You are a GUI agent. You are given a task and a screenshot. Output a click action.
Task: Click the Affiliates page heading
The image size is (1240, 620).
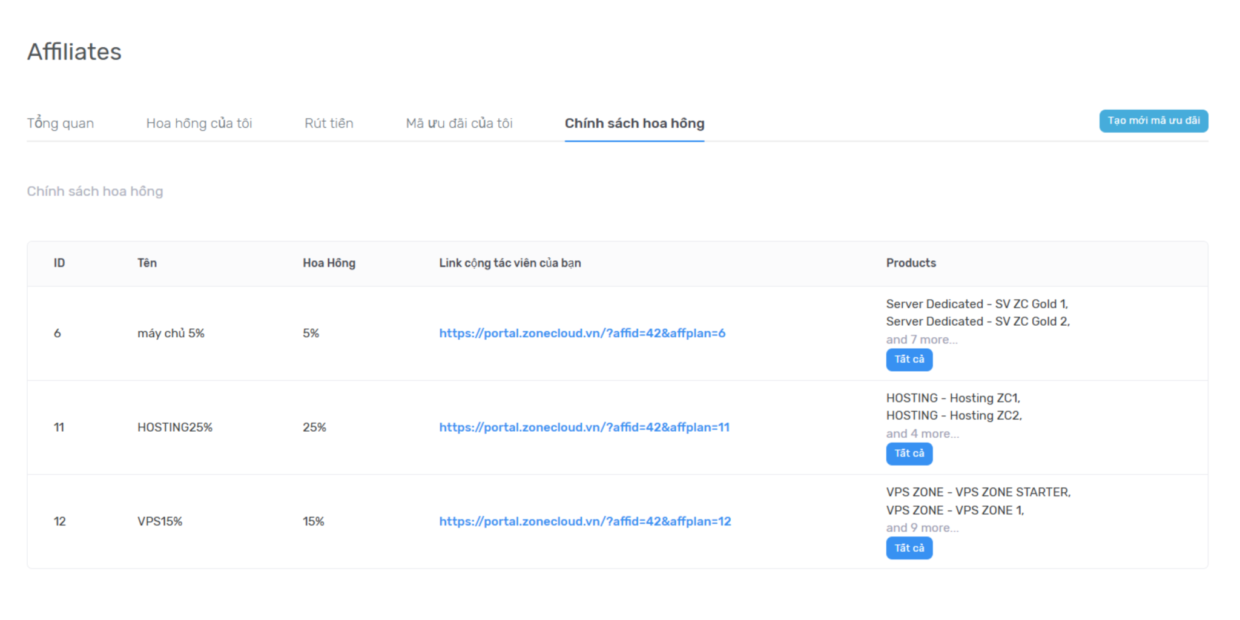click(74, 51)
